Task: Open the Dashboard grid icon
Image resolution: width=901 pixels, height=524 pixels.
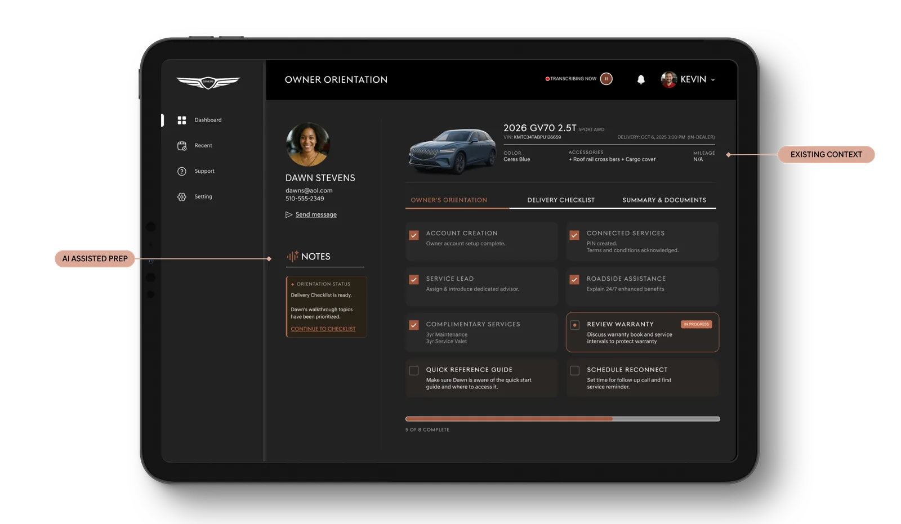Action: point(181,120)
